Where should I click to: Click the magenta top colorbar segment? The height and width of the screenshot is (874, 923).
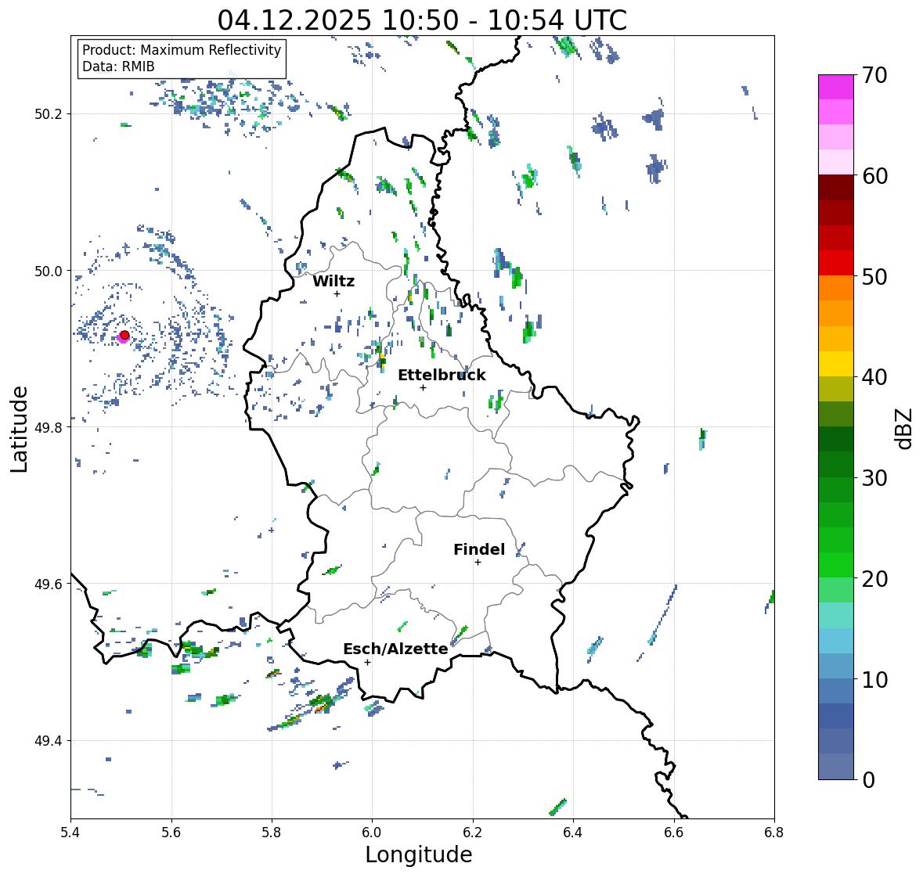(836, 87)
